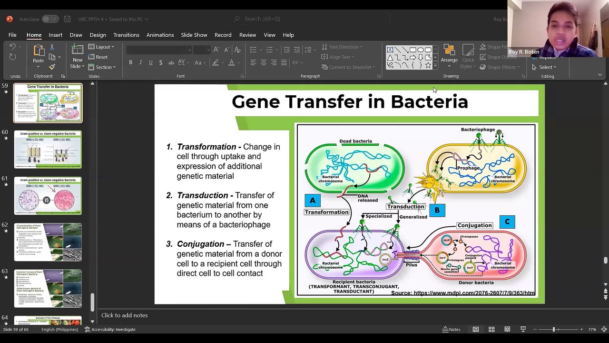Screen dimensions: 609x343
Task: Click the Cut scissors icon
Action: pyautogui.click(x=52, y=47)
